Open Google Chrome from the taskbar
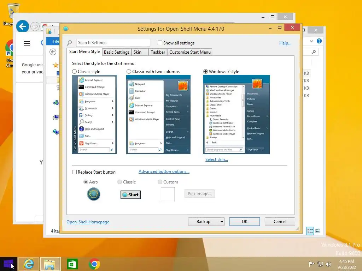362x271 pixels. point(94,264)
